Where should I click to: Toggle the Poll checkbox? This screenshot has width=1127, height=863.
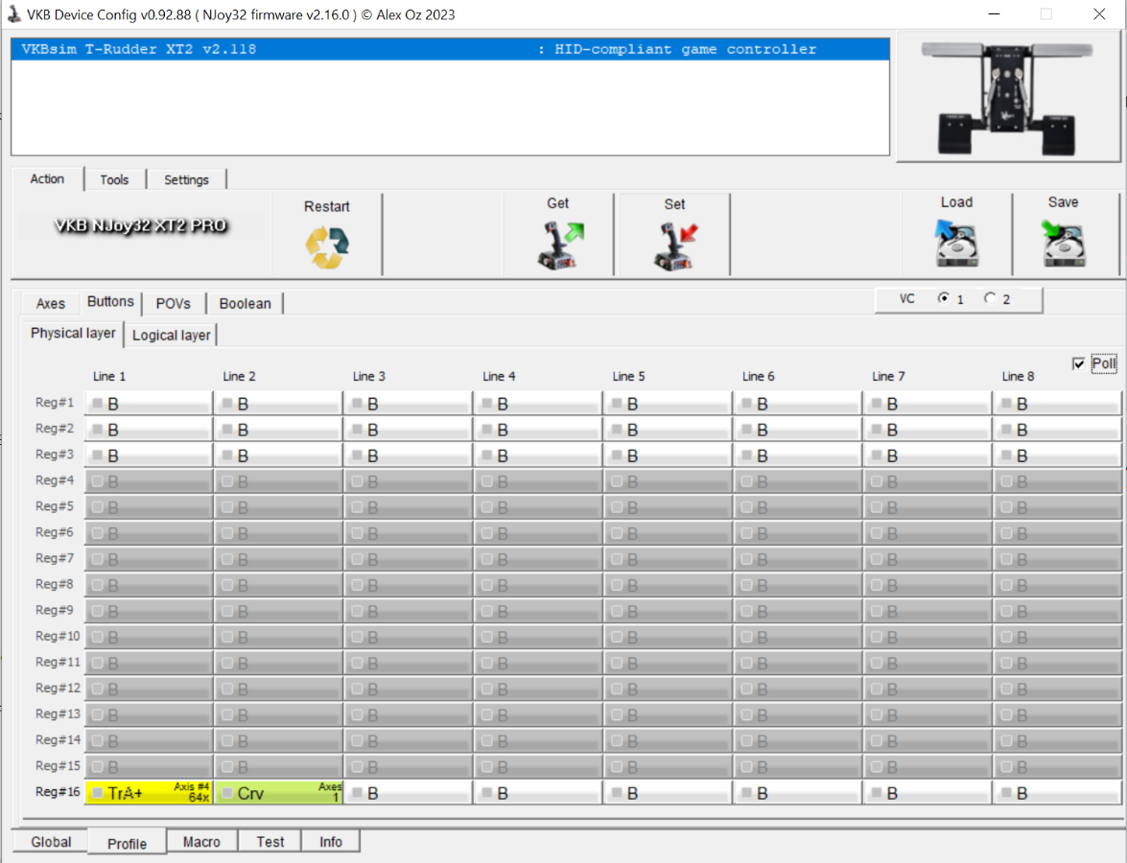[1078, 363]
